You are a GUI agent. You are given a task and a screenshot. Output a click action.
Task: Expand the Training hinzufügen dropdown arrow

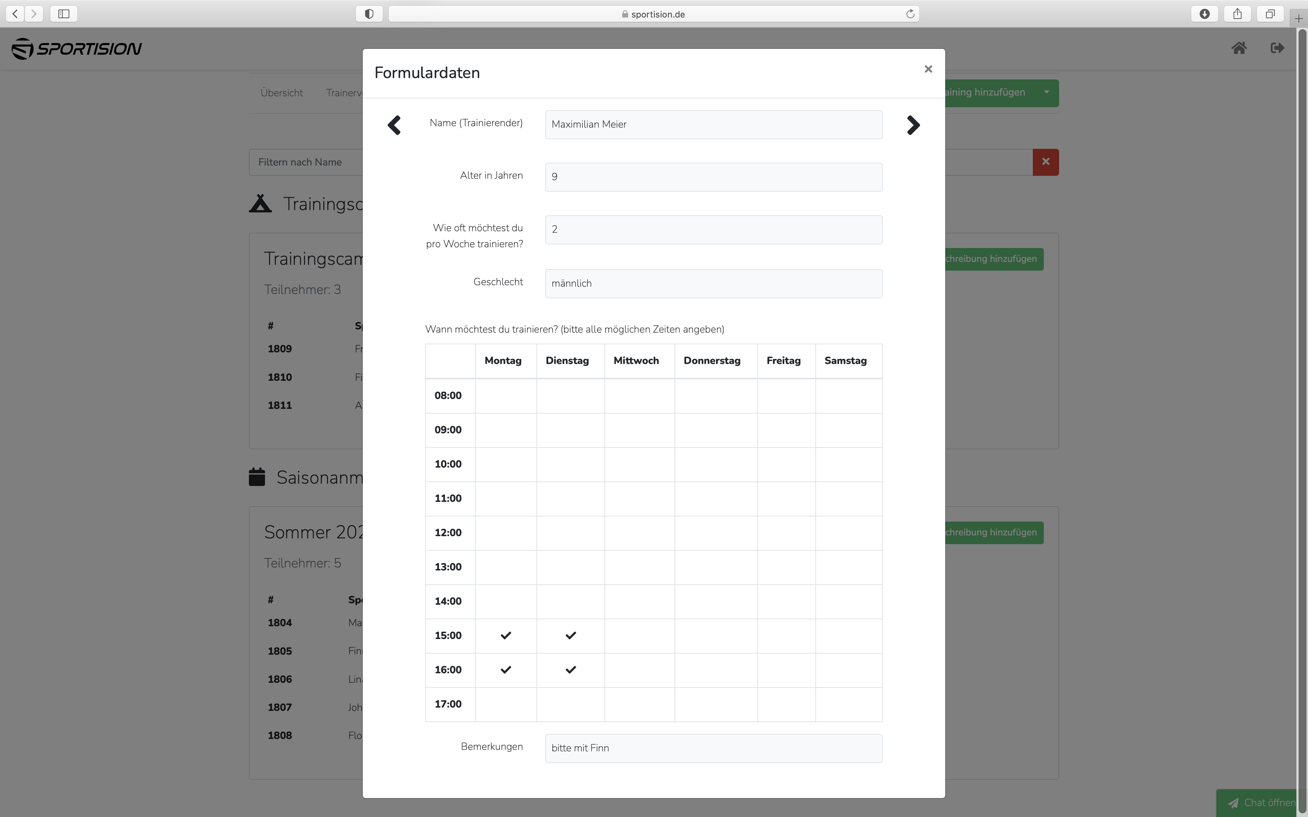click(1046, 92)
